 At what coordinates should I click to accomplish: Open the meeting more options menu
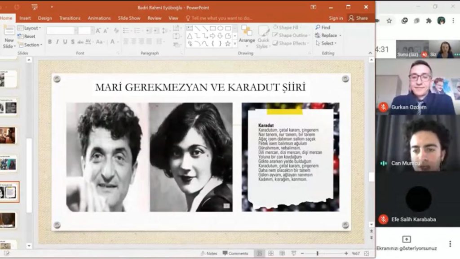pyautogui.click(x=450, y=244)
